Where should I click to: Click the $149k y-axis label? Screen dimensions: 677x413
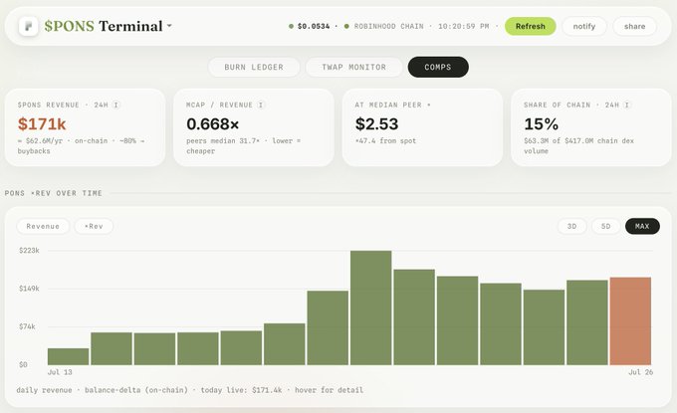click(29, 289)
